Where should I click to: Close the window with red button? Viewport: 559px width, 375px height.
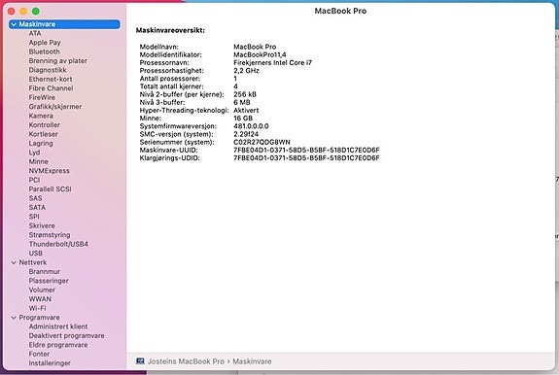(x=12, y=12)
